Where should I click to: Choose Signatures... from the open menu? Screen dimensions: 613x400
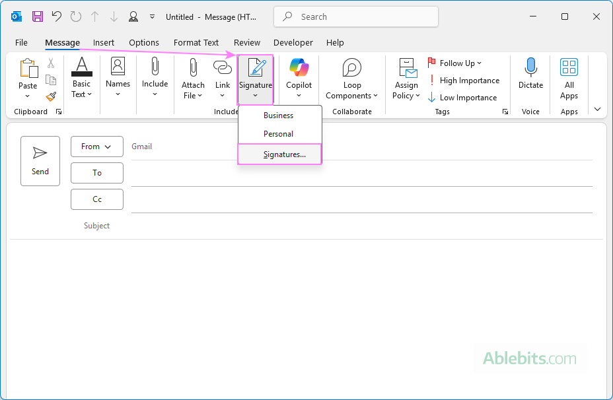tap(279, 154)
